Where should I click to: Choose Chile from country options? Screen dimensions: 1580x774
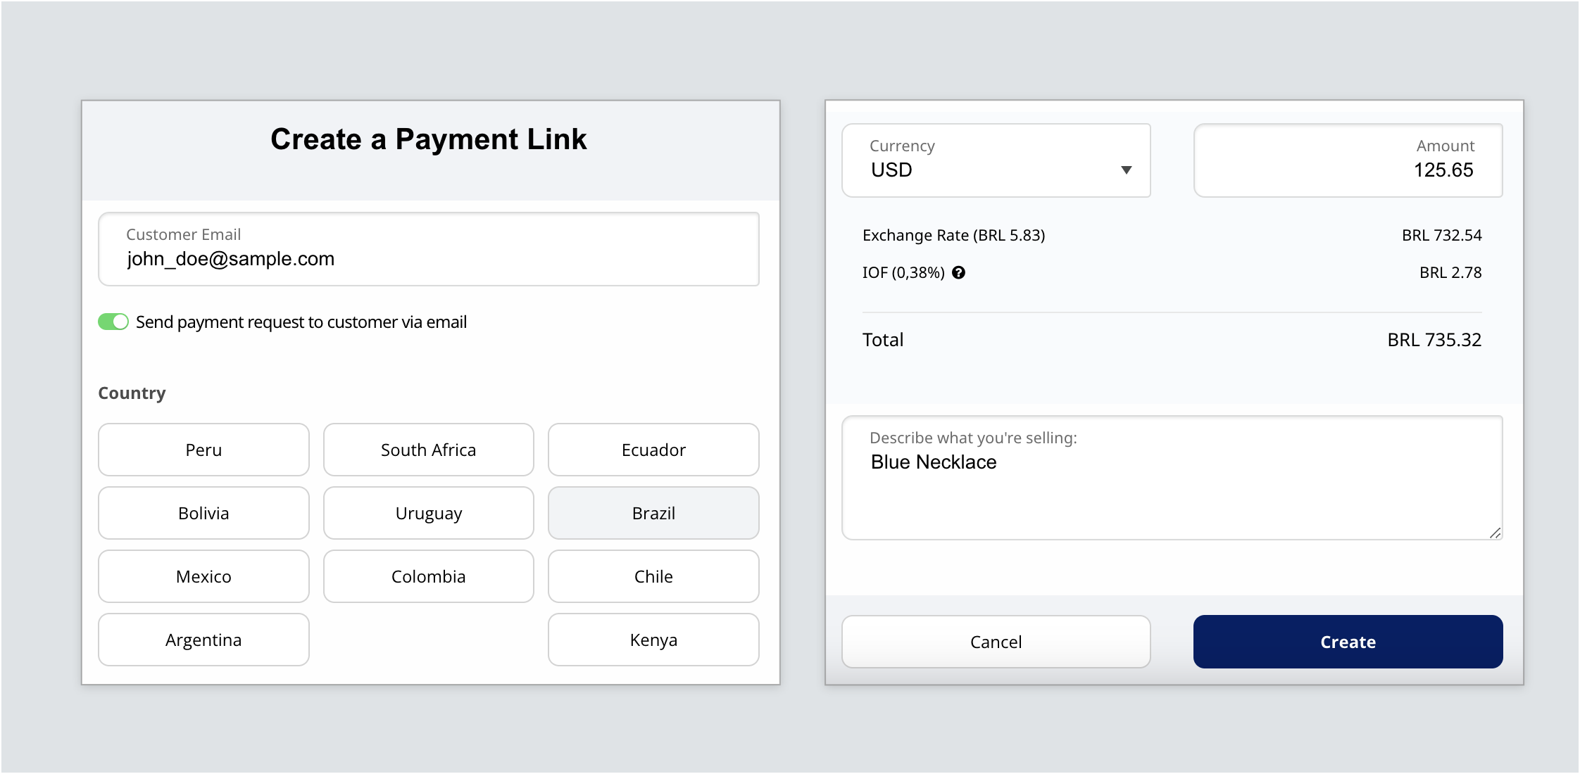(x=653, y=576)
